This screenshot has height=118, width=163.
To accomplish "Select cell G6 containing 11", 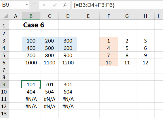I will click(127, 63).
